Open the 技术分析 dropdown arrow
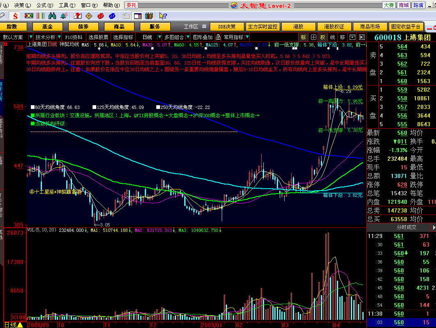This screenshot has height=328, width=436. point(59,37)
